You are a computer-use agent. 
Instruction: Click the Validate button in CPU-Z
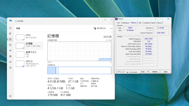coord(154,72)
